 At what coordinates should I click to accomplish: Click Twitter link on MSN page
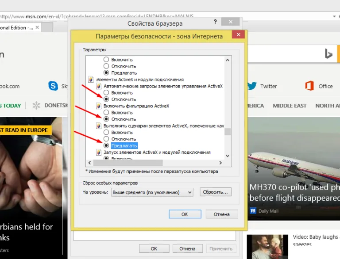(x=268, y=86)
